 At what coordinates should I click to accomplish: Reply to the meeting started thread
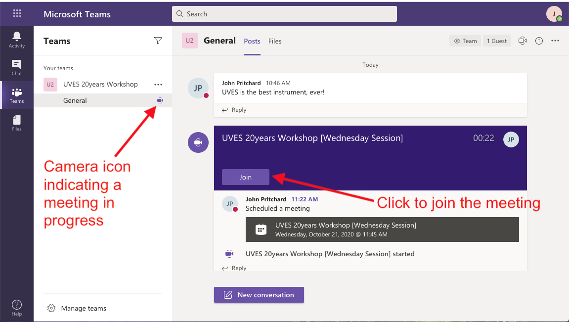coord(234,268)
